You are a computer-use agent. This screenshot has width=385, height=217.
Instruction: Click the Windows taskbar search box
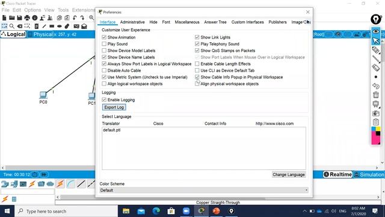click(66, 211)
